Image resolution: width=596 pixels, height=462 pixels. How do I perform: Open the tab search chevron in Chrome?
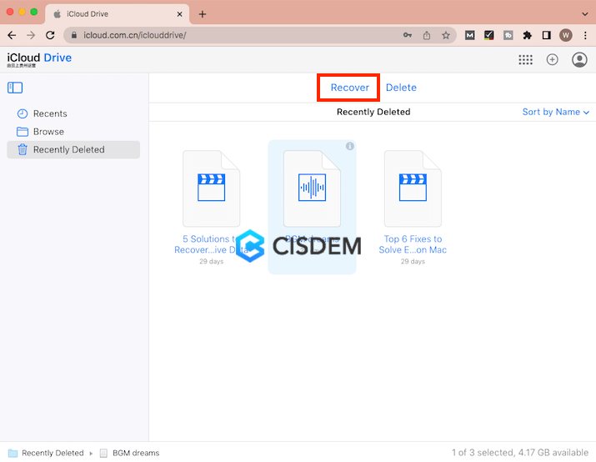(x=584, y=14)
